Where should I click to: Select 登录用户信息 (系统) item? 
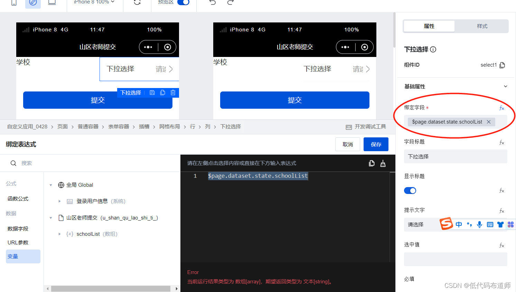click(101, 201)
